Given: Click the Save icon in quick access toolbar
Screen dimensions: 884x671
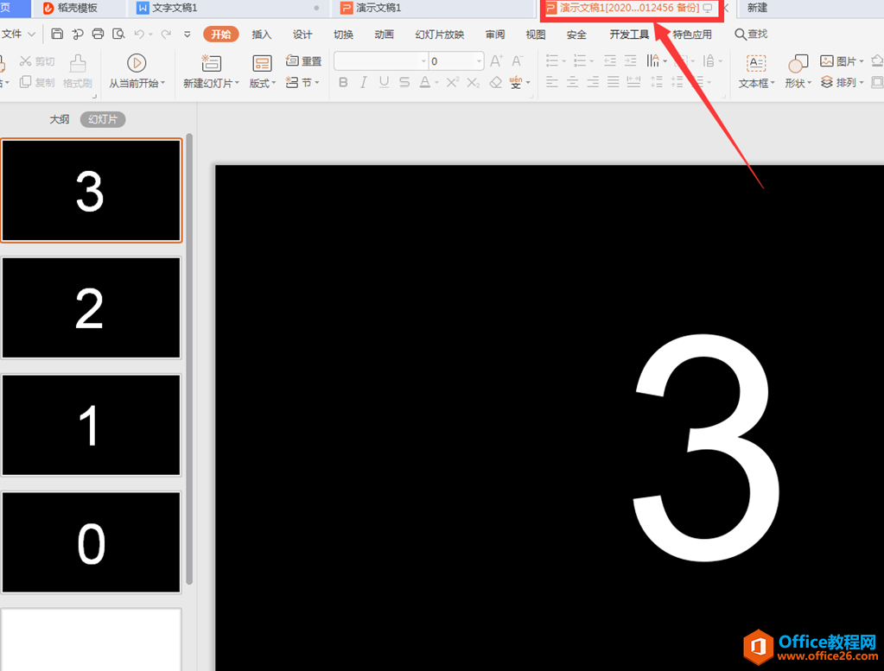Looking at the screenshot, I should point(57,35).
